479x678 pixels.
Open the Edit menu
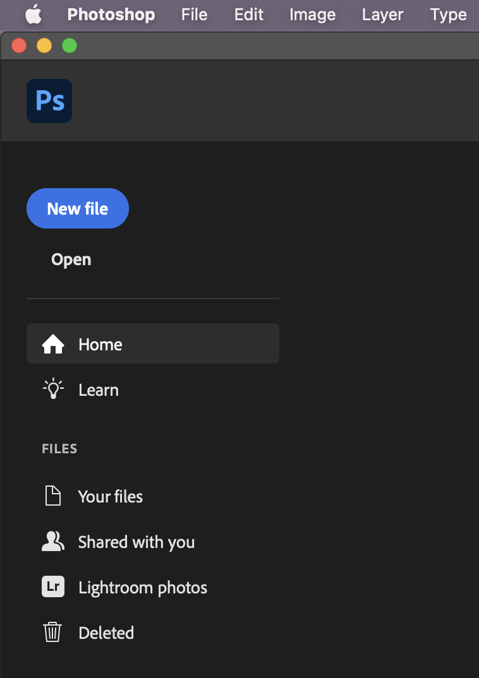click(249, 15)
